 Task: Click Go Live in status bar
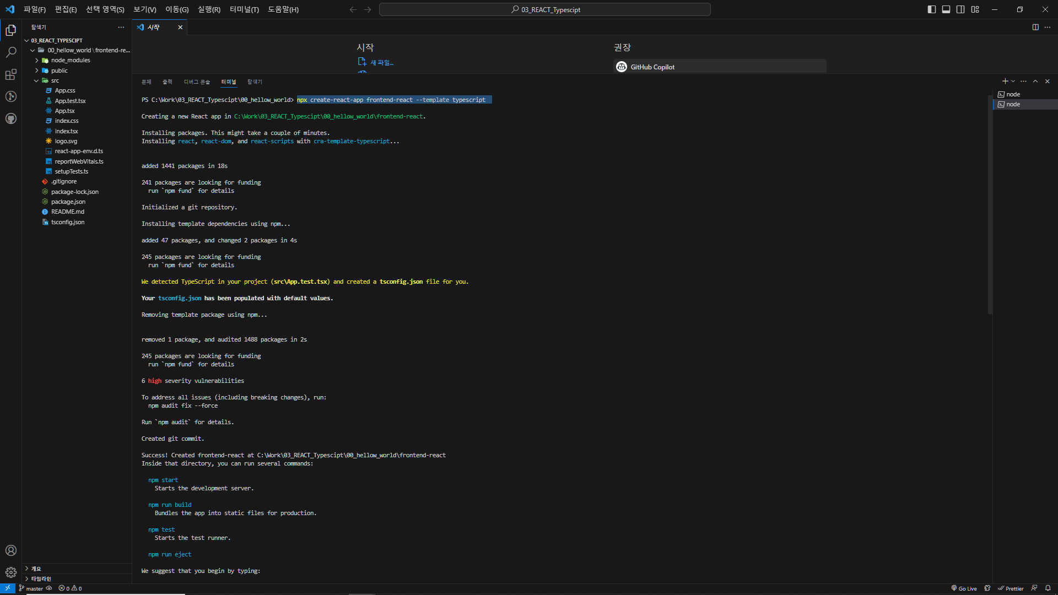[964, 588]
